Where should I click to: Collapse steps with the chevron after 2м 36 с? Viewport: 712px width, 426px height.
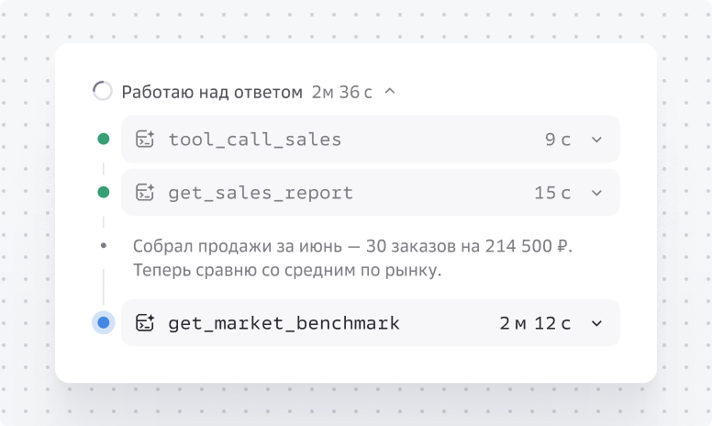(x=390, y=91)
